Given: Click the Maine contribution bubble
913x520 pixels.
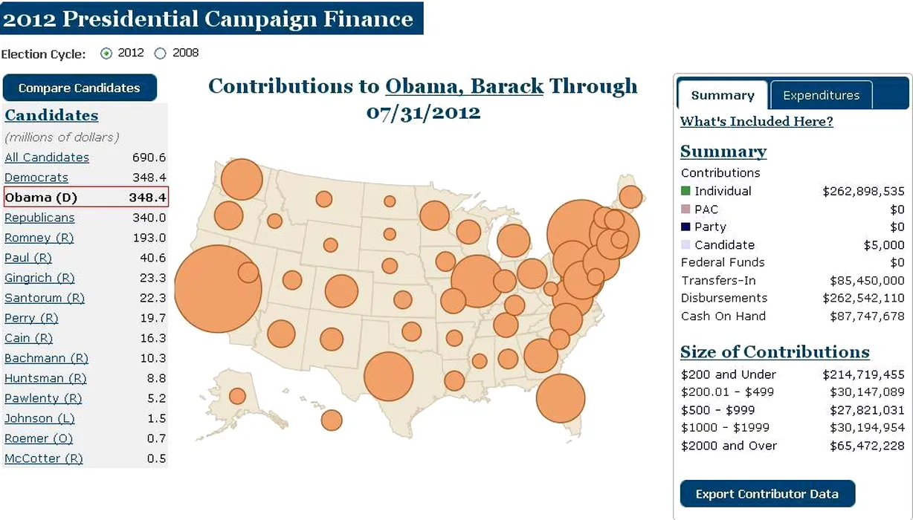Looking at the screenshot, I should pos(630,197).
